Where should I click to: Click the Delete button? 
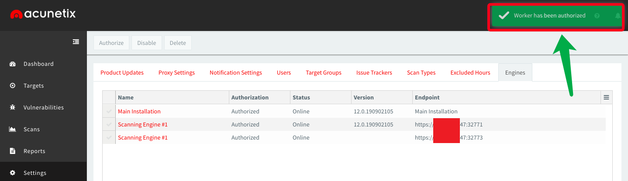click(x=178, y=43)
